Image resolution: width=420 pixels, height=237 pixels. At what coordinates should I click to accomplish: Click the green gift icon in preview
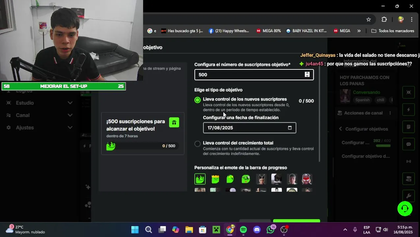point(174,122)
